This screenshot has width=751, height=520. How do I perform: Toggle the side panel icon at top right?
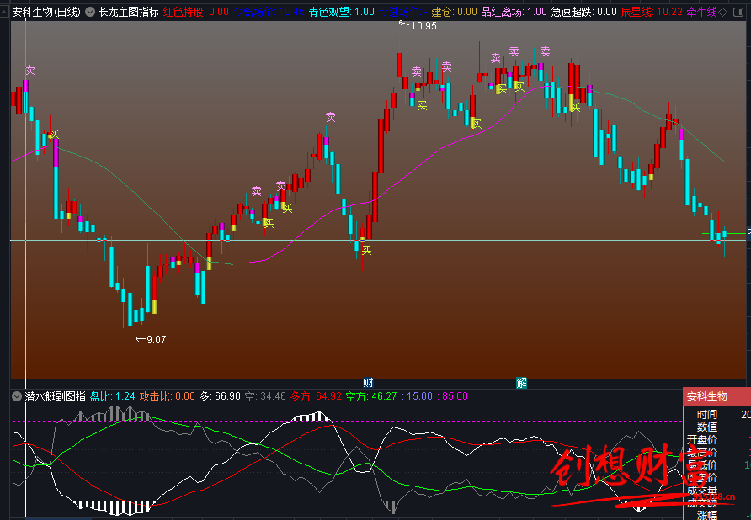tap(738, 12)
